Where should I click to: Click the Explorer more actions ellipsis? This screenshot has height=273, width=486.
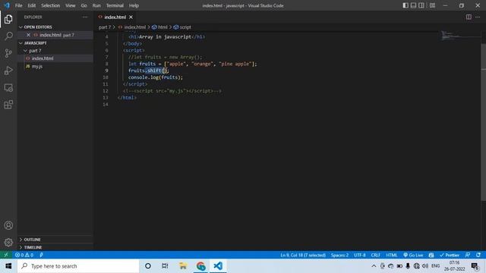(85, 17)
